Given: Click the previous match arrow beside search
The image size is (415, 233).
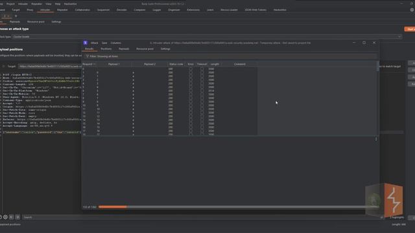Looking at the screenshot, I should pos(12,217).
